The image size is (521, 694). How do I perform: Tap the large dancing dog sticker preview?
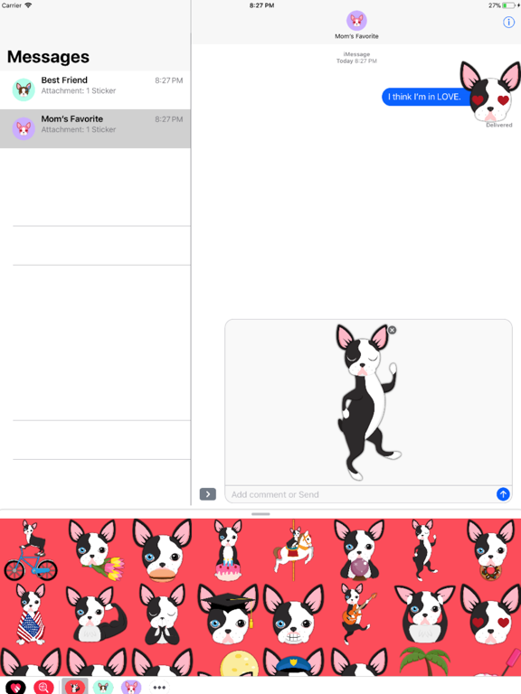click(367, 402)
